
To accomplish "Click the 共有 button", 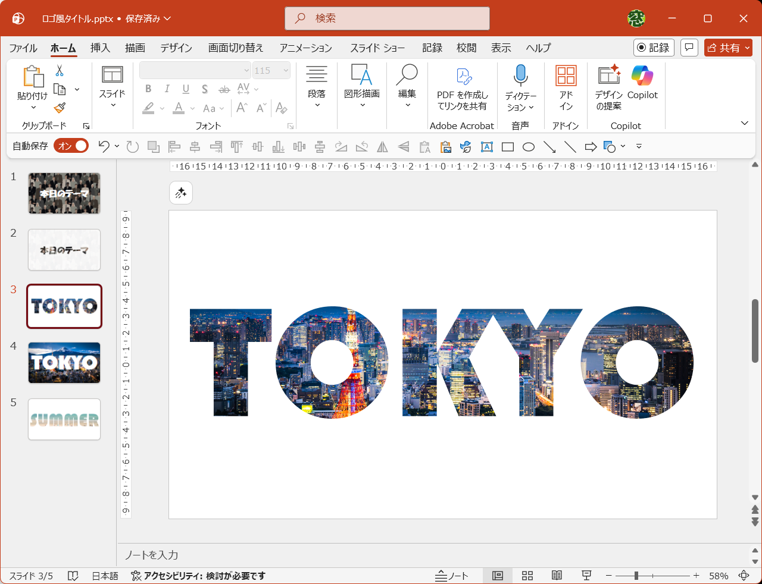I will point(728,48).
